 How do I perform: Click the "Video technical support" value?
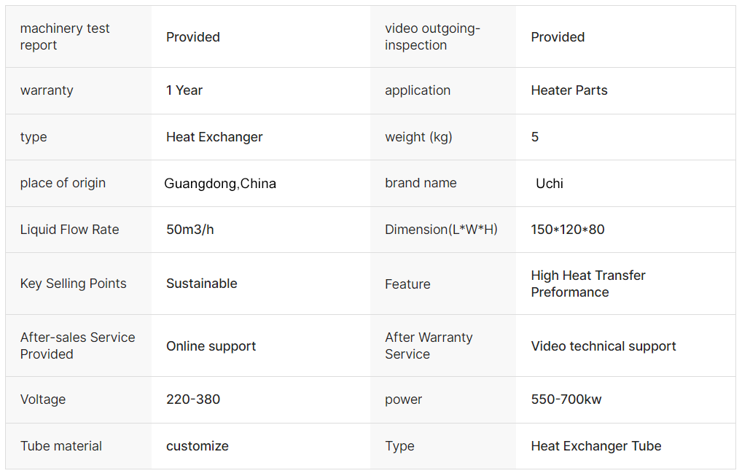coord(603,346)
